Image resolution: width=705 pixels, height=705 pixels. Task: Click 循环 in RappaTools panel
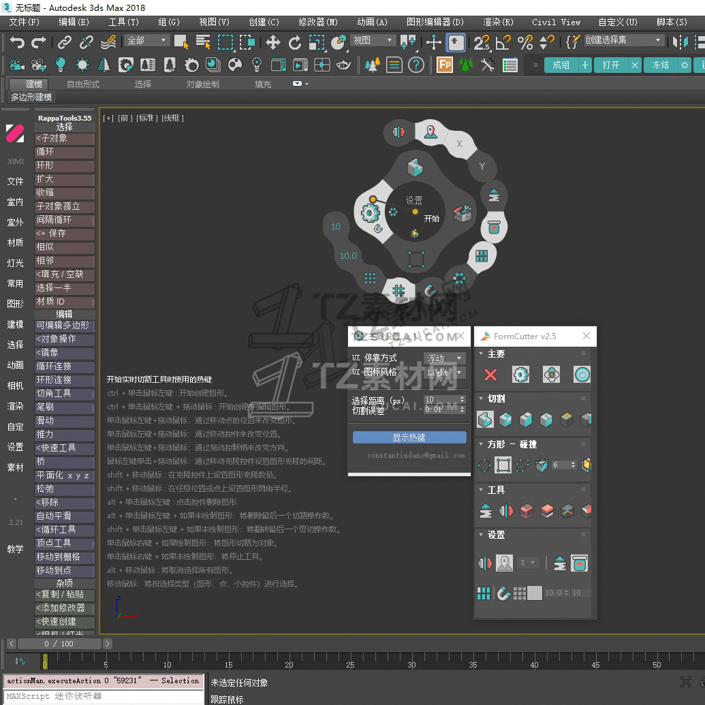pyautogui.click(x=64, y=152)
